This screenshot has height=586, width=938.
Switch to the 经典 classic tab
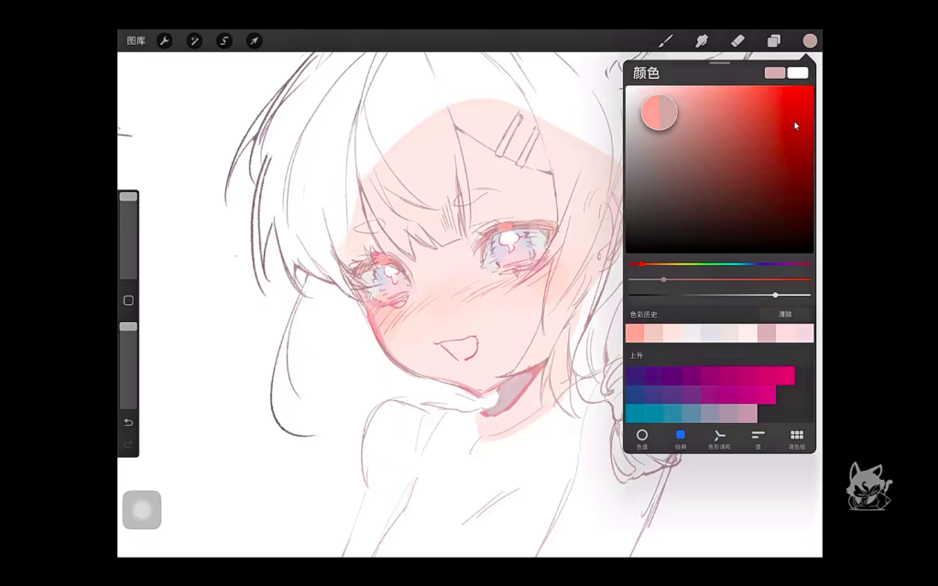(x=681, y=439)
